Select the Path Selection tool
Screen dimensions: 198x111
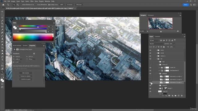pos(2,63)
